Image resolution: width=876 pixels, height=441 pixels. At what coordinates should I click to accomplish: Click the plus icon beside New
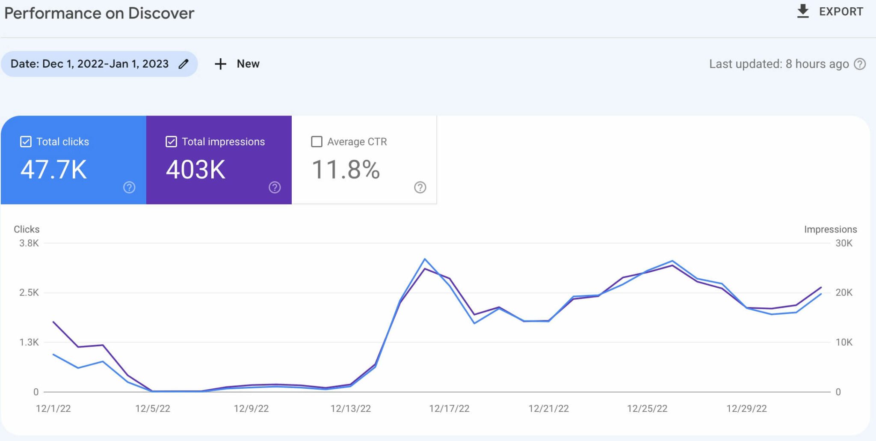(220, 63)
